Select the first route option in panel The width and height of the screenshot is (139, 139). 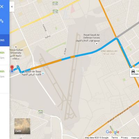click(x=5, y=56)
